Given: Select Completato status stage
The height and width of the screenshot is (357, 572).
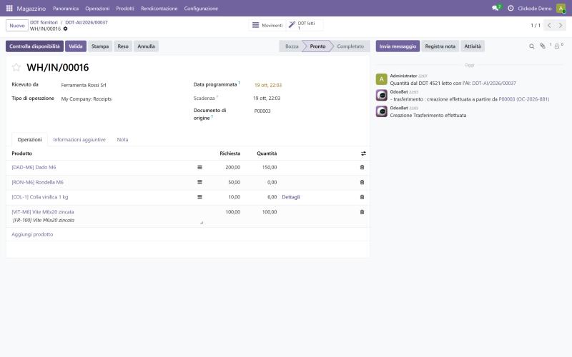Looking at the screenshot, I should (x=350, y=46).
